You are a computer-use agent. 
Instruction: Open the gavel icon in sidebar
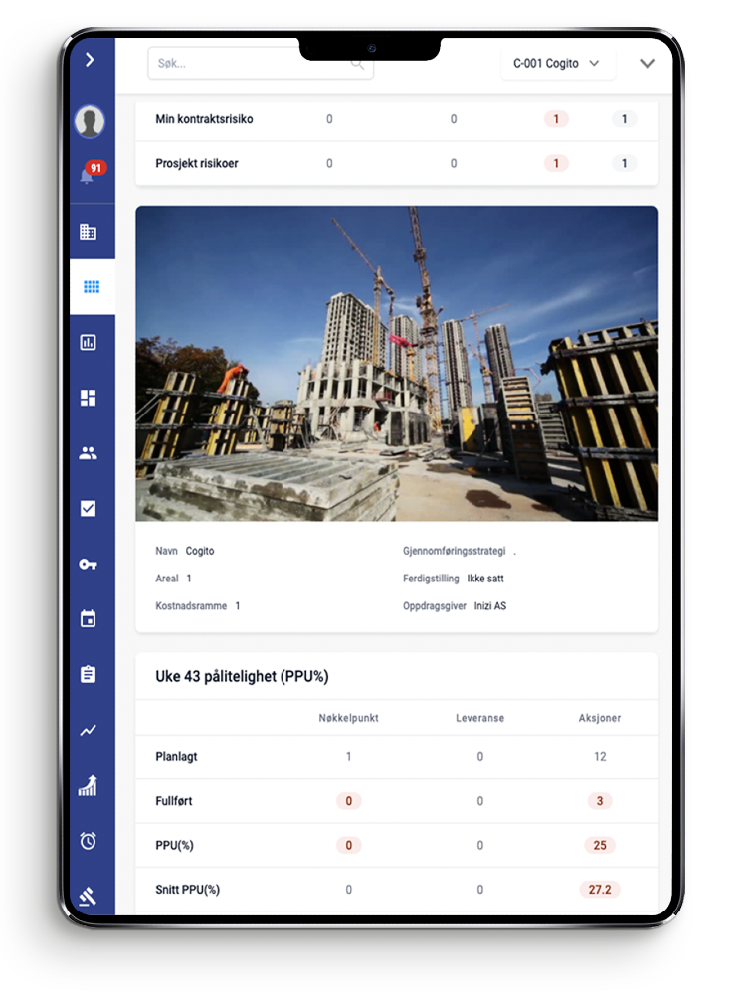pos(89,896)
